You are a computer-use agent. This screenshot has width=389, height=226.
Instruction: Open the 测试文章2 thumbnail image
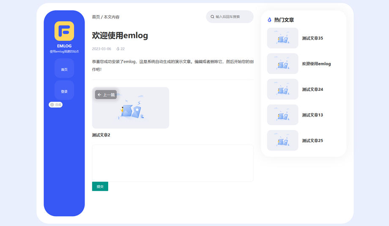point(131,108)
